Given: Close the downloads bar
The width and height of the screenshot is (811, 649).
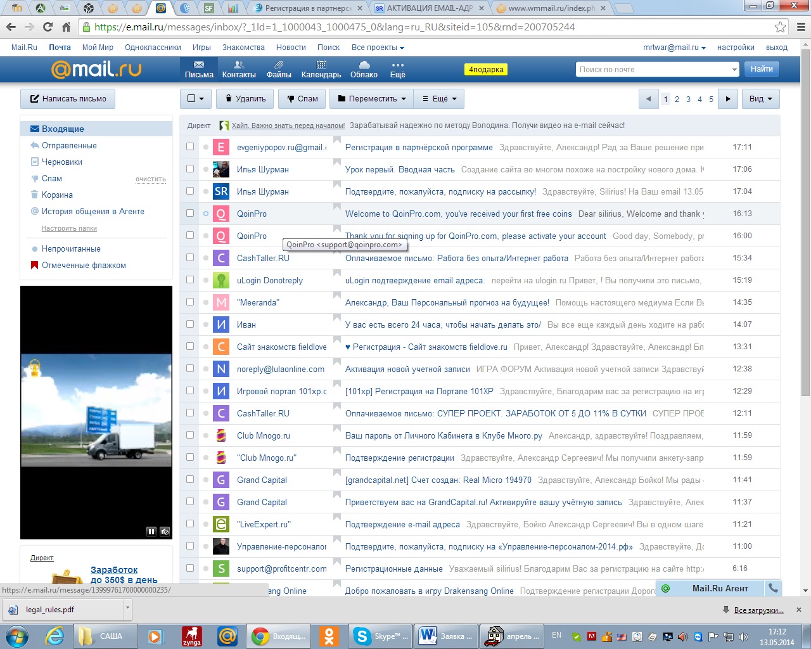Looking at the screenshot, I should click(x=799, y=610).
